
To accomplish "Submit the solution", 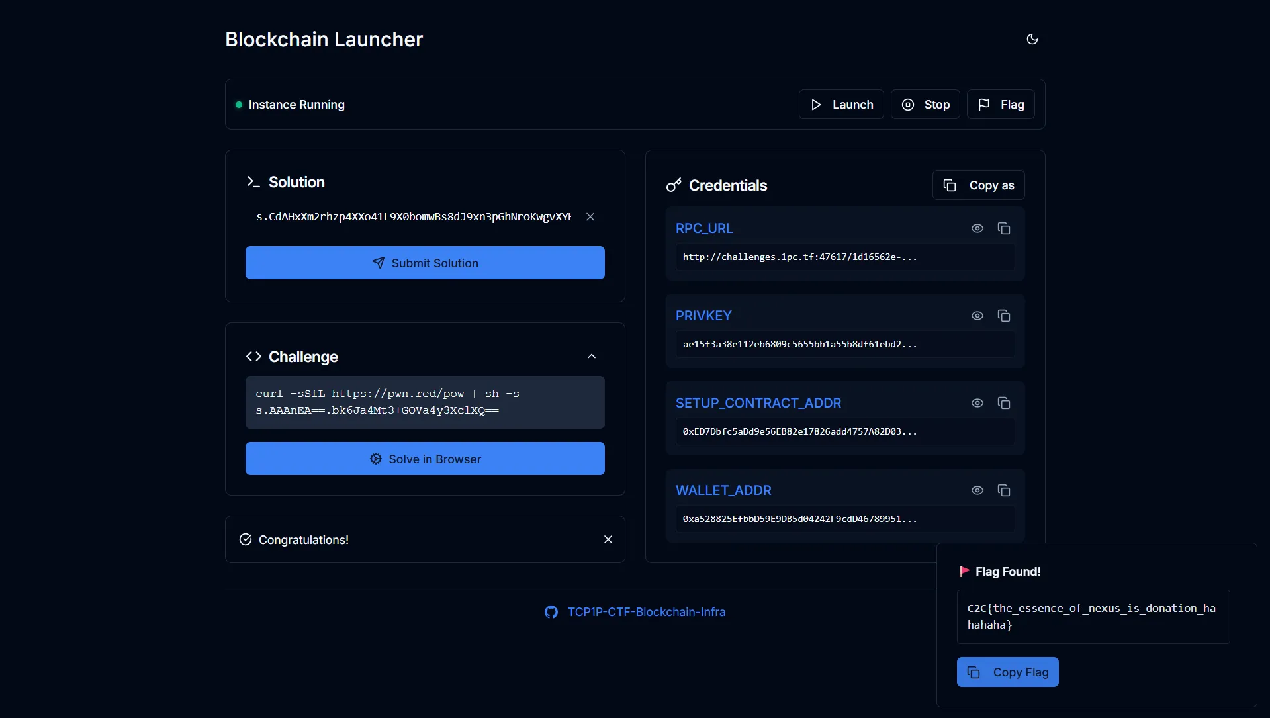I will [x=425, y=263].
